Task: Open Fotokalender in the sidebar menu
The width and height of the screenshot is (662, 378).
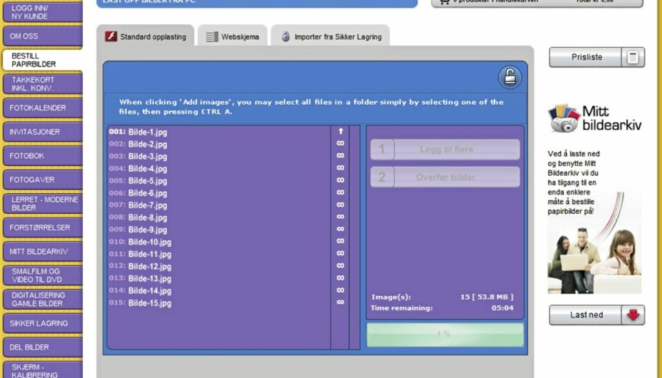Action: pyautogui.click(x=41, y=108)
